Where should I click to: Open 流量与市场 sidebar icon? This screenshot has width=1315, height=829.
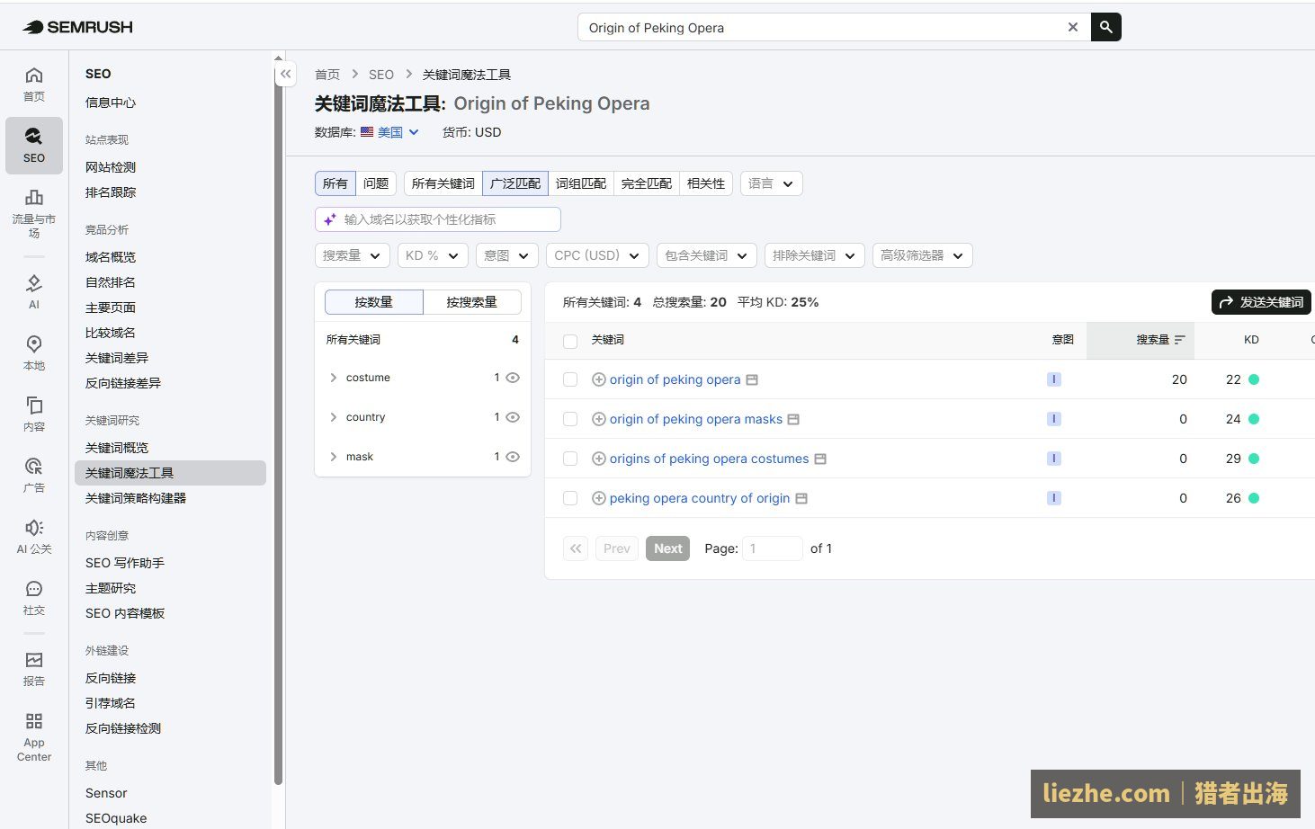pos(34,212)
